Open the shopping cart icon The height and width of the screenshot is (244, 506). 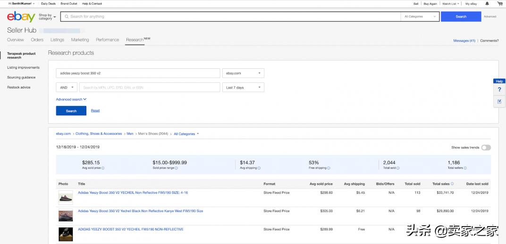(500, 4)
